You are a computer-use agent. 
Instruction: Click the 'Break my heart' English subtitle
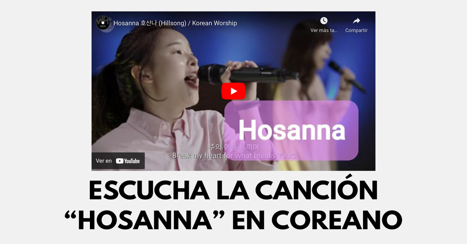pos(234,155)
